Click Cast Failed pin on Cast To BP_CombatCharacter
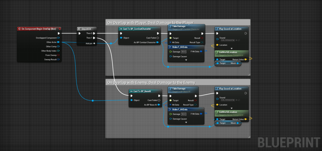This screenshot has width=322, height=151. (158, 38)
